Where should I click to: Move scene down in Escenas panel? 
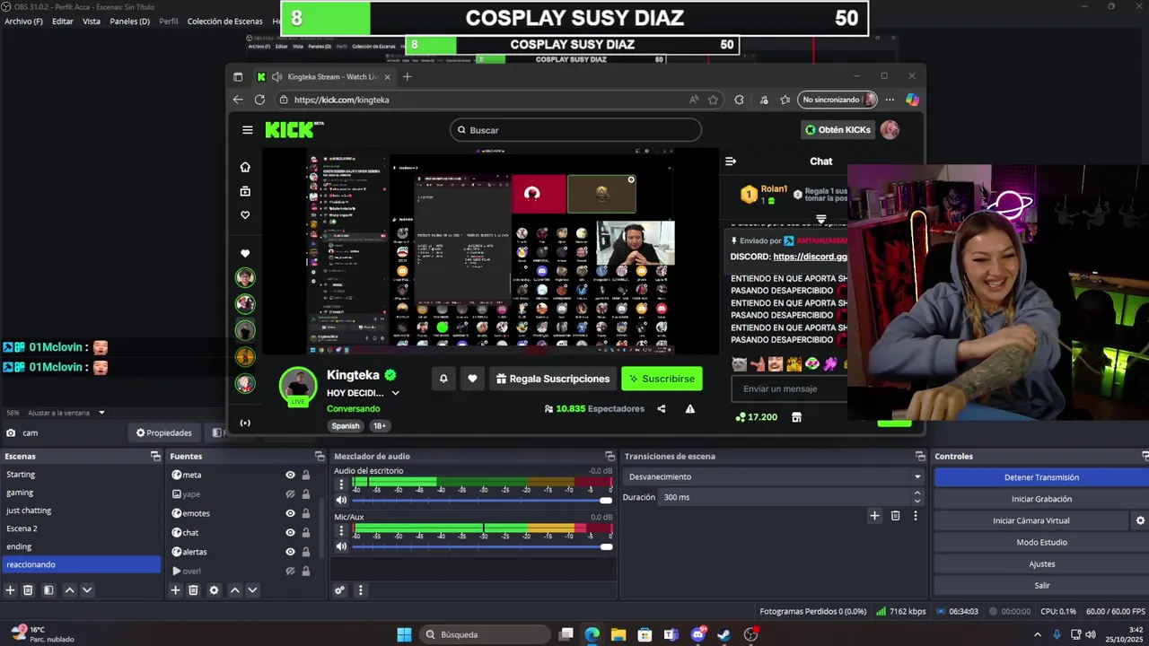point(87,590)
